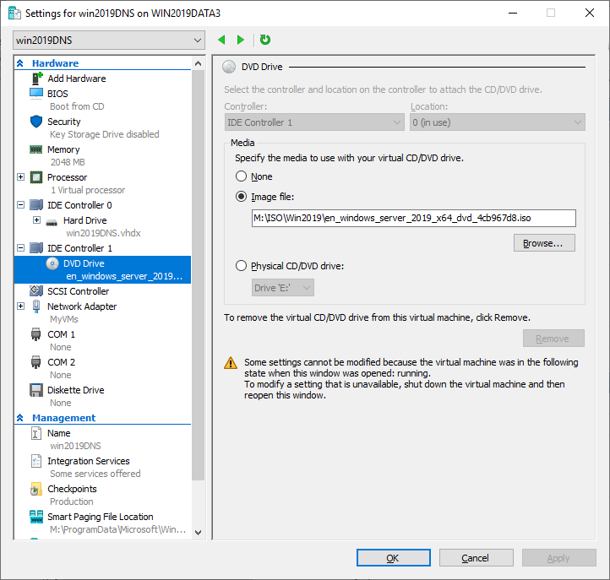
Task: Click the settings tree scrollbar down arrow
Action: click(198, 532)
